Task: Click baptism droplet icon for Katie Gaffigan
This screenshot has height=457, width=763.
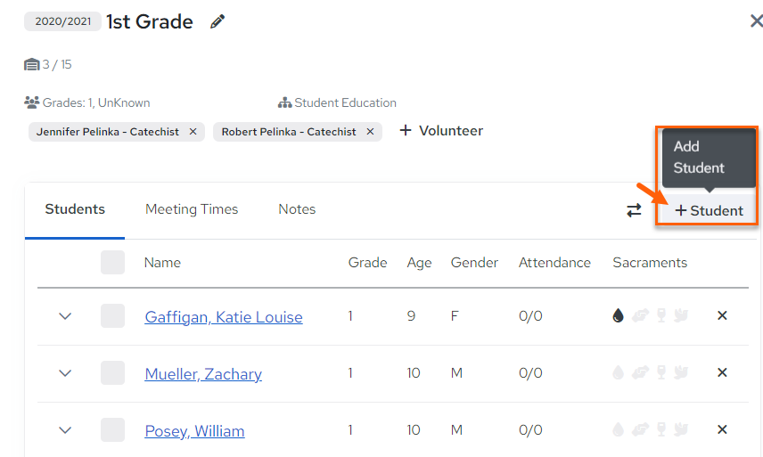Action: [x=618, y=315]
